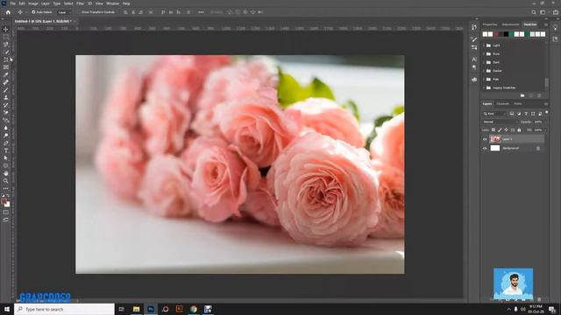
Task: Change screen mode at toolbar bottom
Action: 6,220
